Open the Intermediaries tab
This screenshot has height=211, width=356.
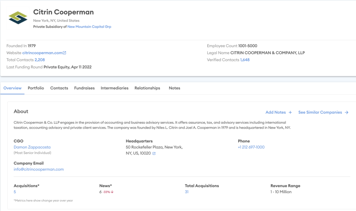pos(114,88)
